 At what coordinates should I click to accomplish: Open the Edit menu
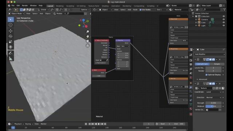pyautogui.click(x=18, y=5)
